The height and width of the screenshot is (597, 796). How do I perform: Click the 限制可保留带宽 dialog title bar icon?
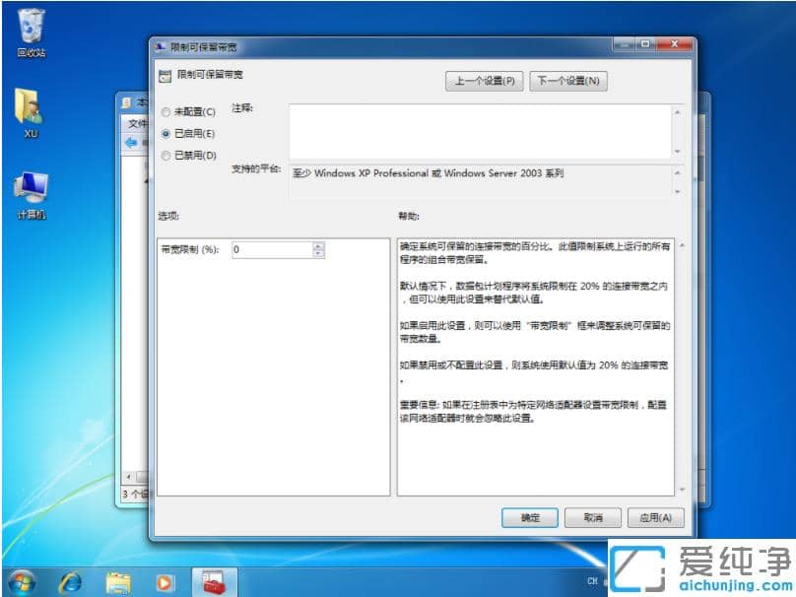pyautogui.click(x=159, y=45)
